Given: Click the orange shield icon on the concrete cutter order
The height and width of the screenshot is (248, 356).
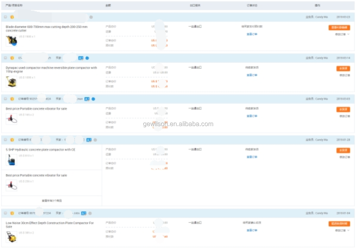Looking at the screenshot, I should click(12, 17).
